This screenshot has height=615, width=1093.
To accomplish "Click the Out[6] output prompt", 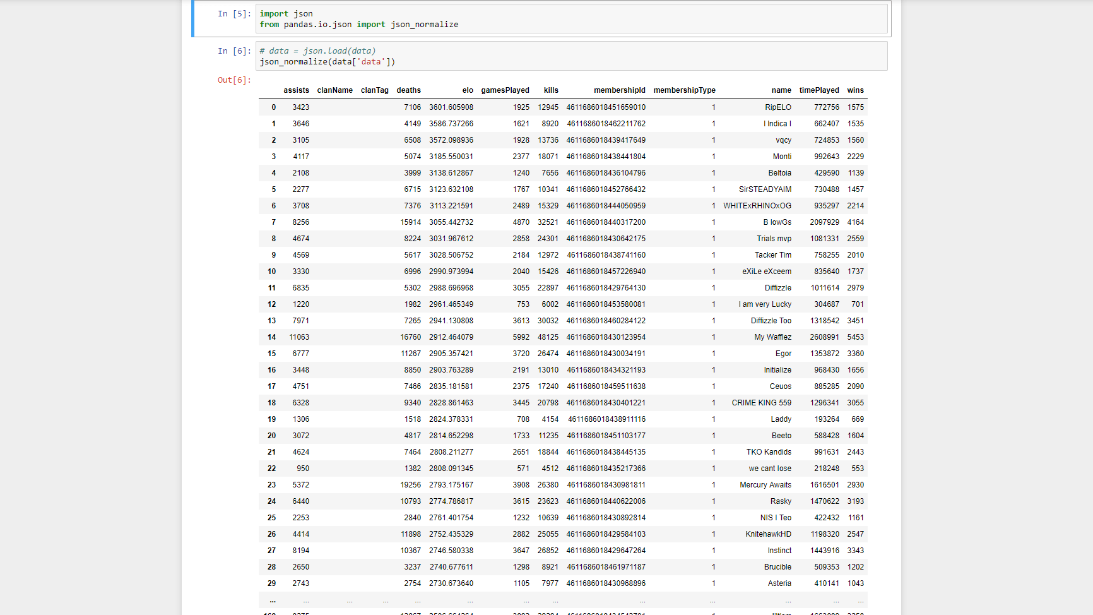I will click(234, 80).
